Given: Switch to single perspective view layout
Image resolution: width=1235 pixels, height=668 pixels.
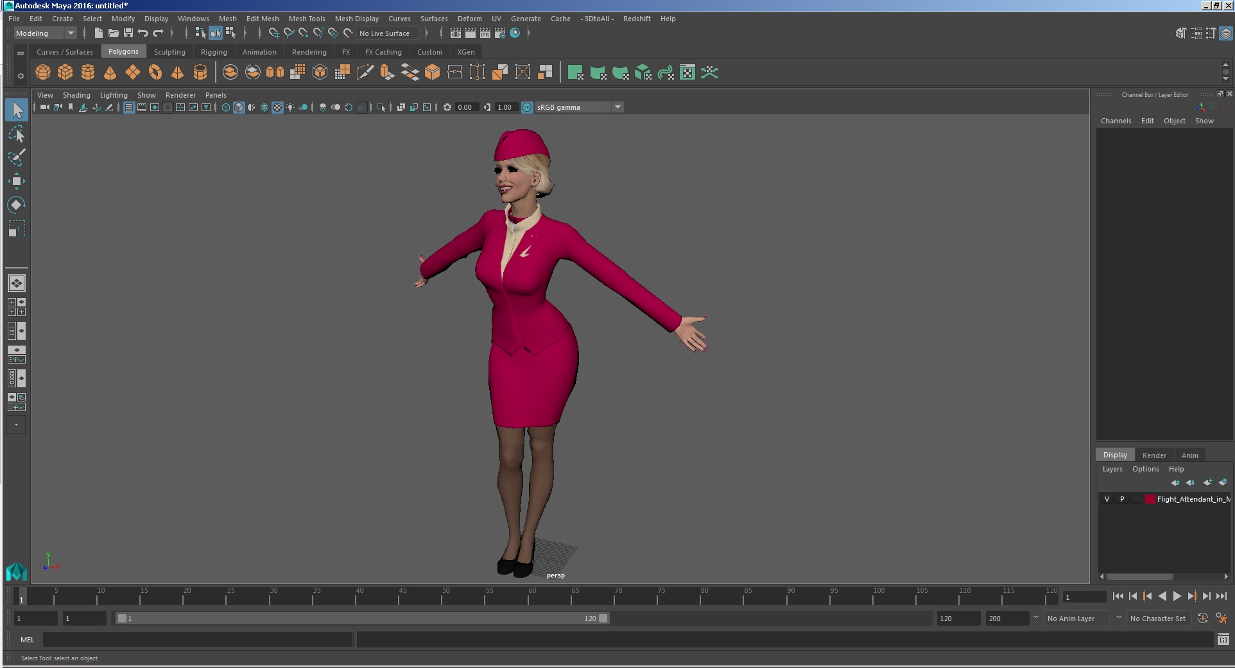Looking at the screenshot, I should (x=17, y=283).
